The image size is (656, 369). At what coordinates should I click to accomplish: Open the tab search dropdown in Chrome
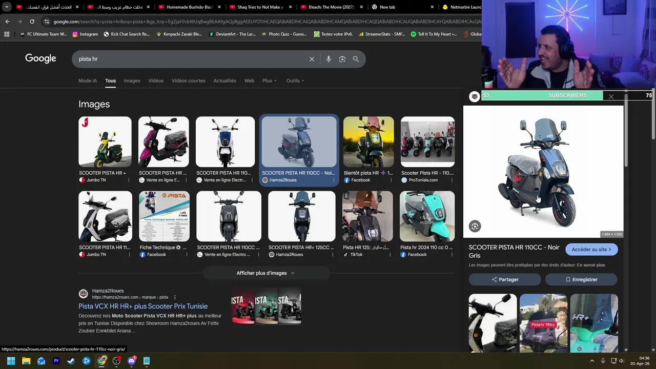[7, 7]
